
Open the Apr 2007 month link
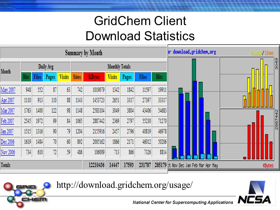click(8, 100)
